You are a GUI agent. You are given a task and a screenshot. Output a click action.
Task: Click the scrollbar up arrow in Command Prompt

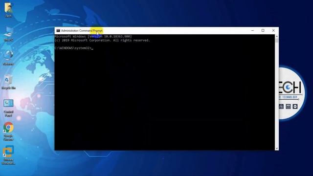pyautogui.click(x=277, y=36)
